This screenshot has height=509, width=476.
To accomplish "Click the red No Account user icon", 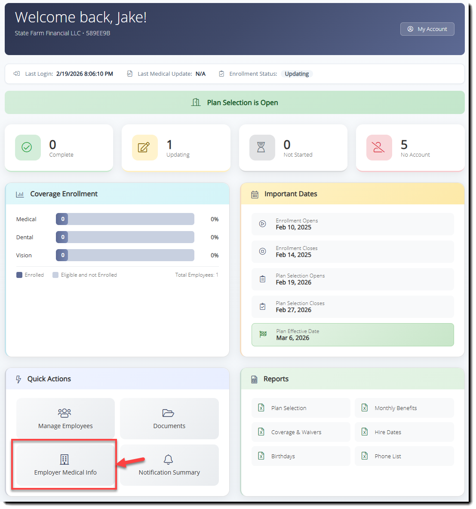I will click(379, 148).
